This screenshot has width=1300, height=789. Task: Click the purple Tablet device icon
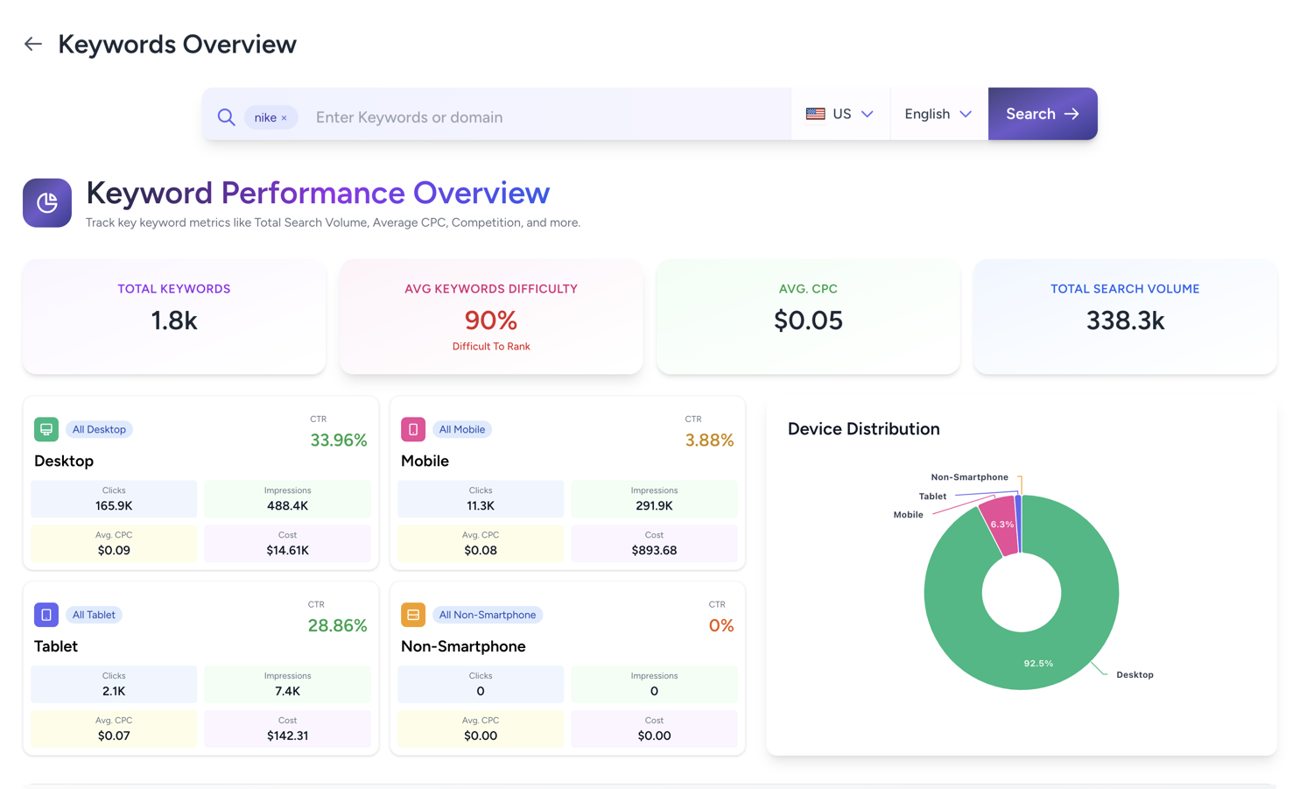(x=46, y=615)
